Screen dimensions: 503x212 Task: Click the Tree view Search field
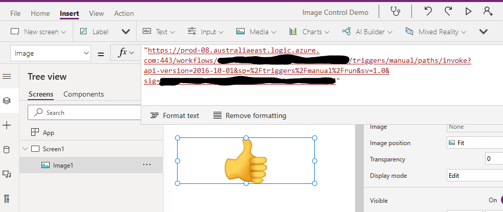click(87, 112)
